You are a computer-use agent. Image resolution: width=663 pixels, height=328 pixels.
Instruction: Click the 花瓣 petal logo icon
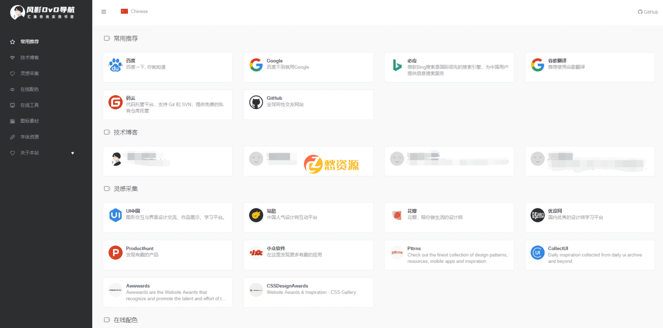coord(397,215)
